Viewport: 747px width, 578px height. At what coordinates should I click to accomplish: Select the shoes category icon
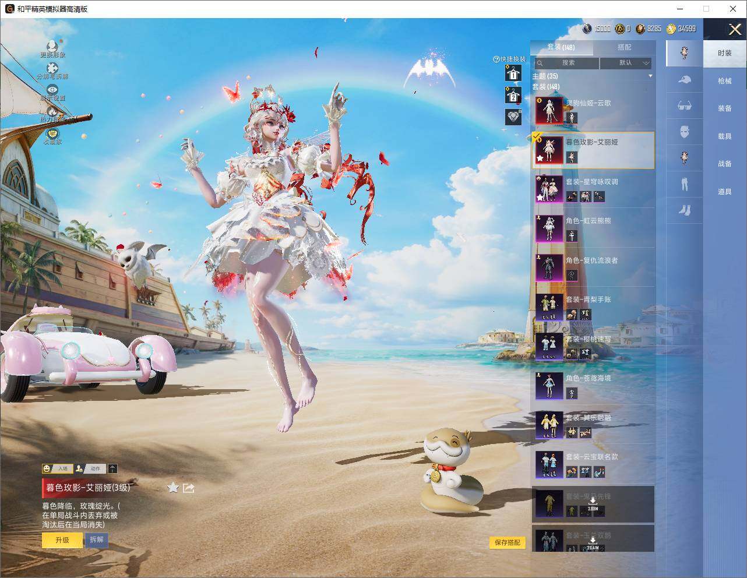[x=685, y=209]
